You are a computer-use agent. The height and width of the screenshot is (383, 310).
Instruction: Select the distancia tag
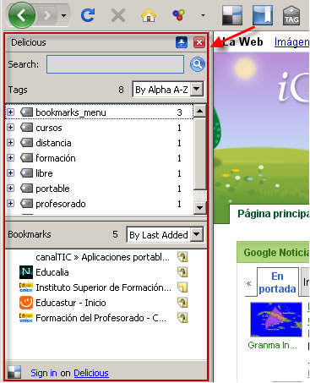[53, 143]
